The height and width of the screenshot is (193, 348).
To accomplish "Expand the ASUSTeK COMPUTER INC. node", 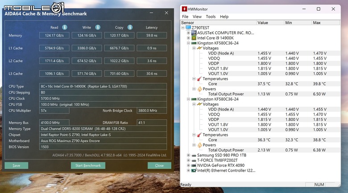I will [x=188, y=33].
